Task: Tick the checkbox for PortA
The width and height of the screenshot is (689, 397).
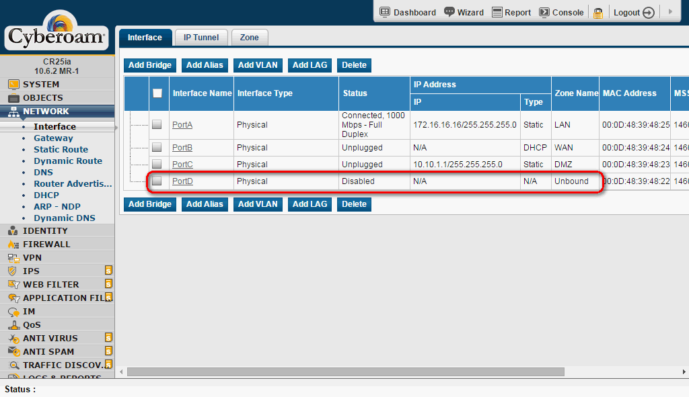Action: click(157, 124)
